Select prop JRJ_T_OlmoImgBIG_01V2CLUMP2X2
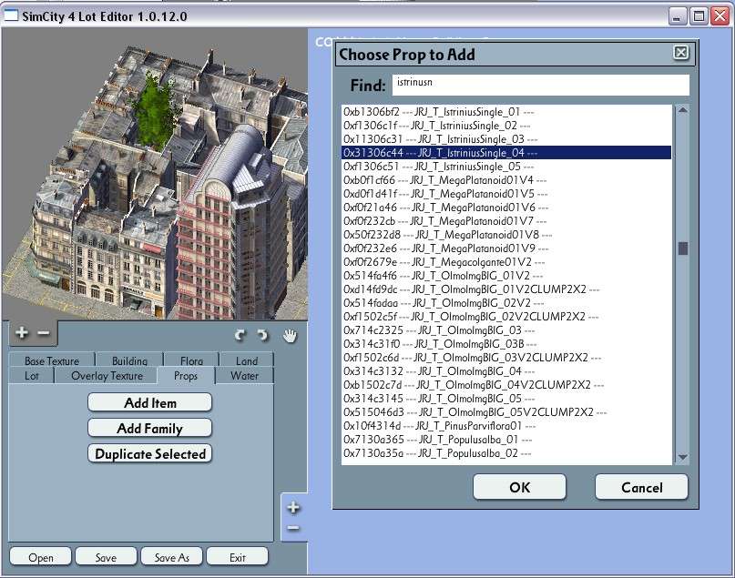Screen dimensions: 735x578 coord(506,289)
